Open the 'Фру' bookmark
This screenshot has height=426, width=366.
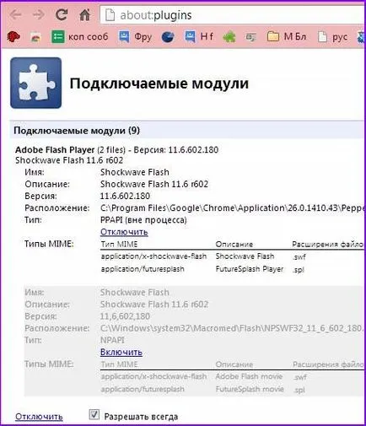coord(135,37)
